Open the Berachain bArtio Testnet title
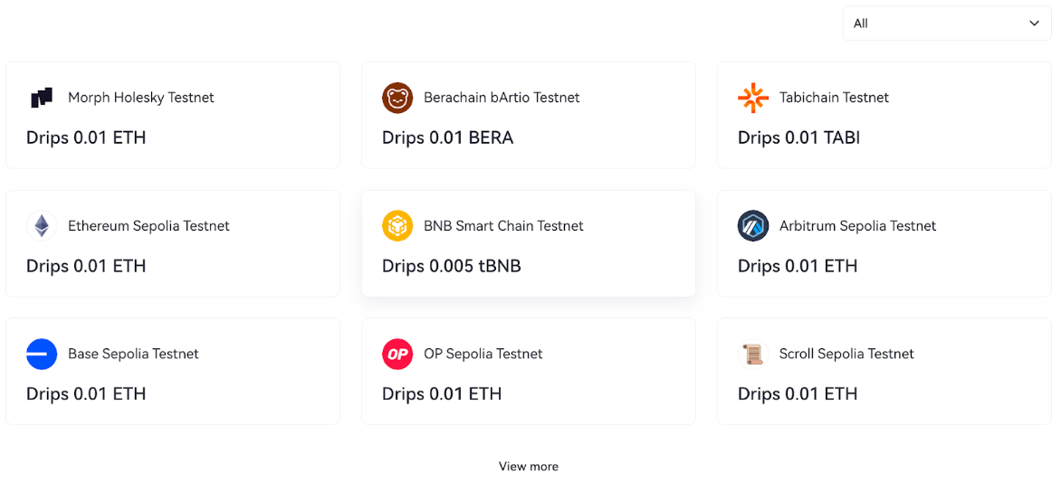This screenshot has height=483, width=1061. (x=502, y=98)
